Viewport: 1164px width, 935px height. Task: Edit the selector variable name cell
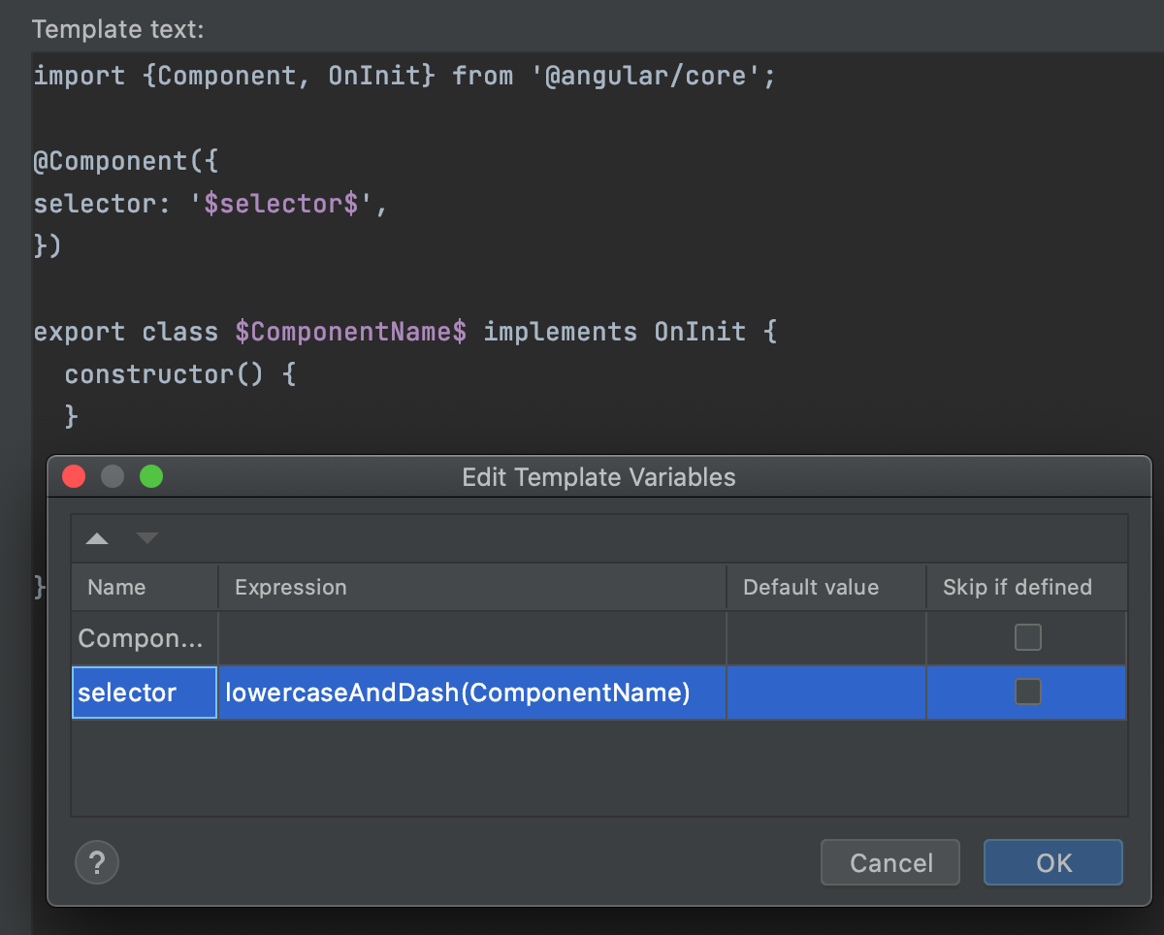pos(144,692)
